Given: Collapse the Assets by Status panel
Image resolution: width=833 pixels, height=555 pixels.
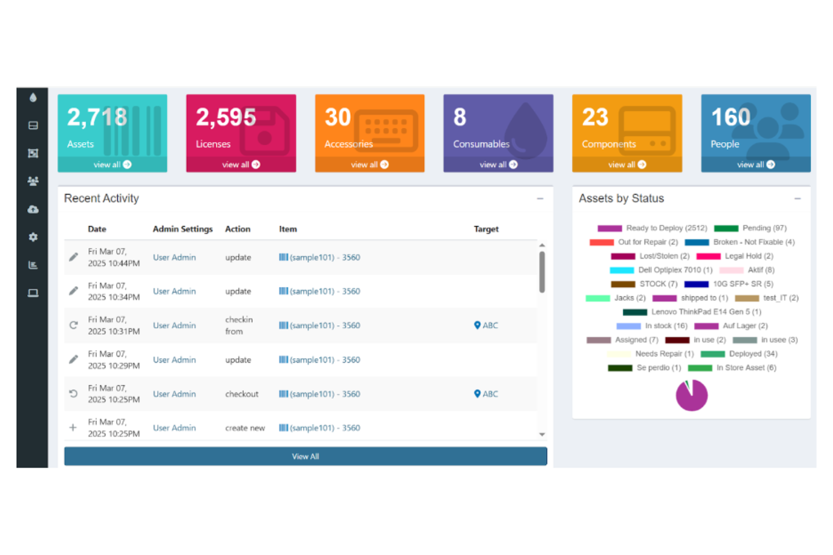Looking at the screenshot, I should click(x=797, y=198).
